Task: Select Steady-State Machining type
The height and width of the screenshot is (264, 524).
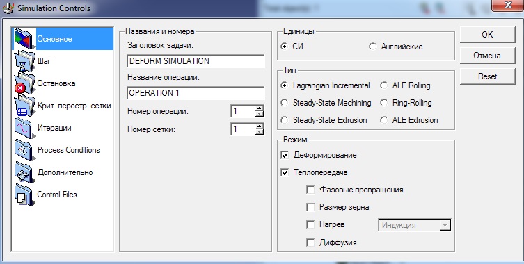Action: tap(285, 103)
